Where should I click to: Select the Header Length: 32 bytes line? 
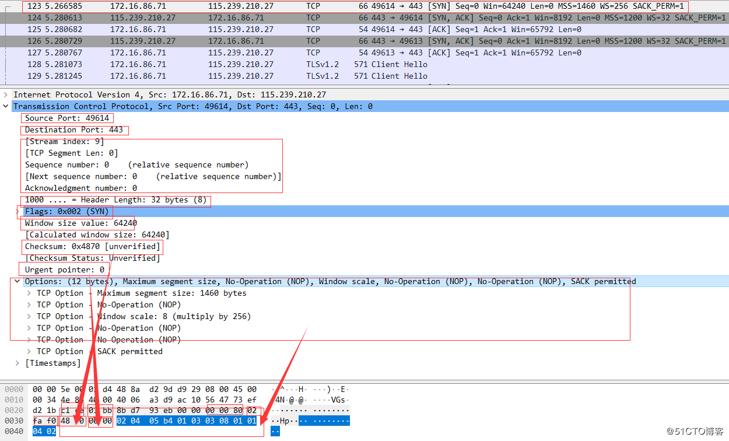115,199
